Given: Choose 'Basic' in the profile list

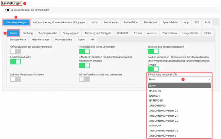Looking at the screenshot, I should [179, 86].
